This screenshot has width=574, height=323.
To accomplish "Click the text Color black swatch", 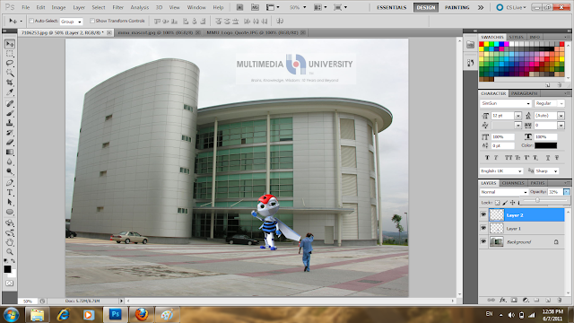I will [545, 145].
